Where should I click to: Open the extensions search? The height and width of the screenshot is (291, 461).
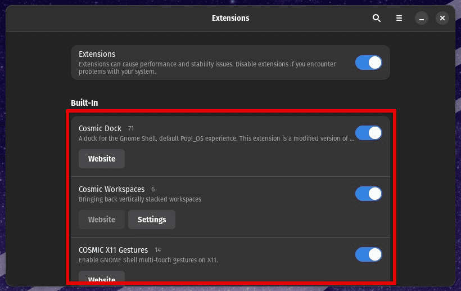tap(377, 18)
